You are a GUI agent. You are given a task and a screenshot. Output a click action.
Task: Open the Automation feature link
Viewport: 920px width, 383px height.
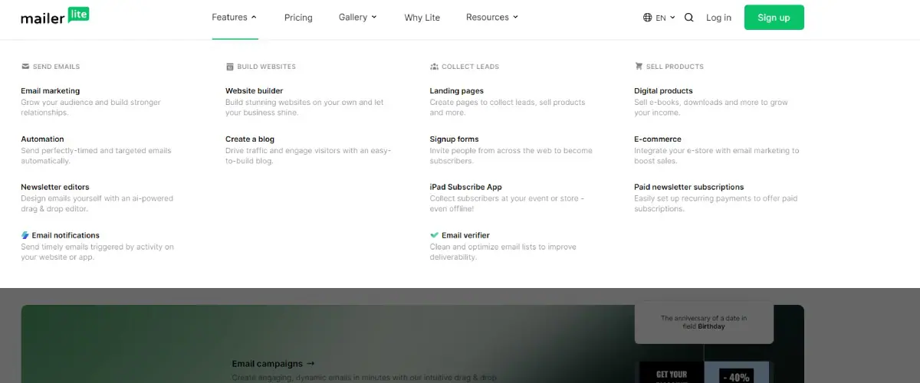42,139
